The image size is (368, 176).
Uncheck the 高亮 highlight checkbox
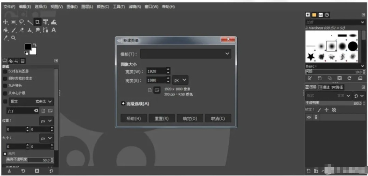click(5, 154)
